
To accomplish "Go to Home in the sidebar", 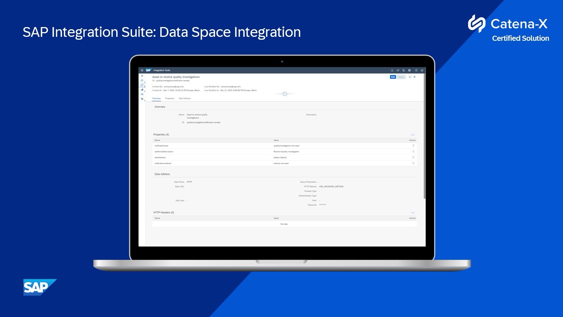I will click(142, 76).
